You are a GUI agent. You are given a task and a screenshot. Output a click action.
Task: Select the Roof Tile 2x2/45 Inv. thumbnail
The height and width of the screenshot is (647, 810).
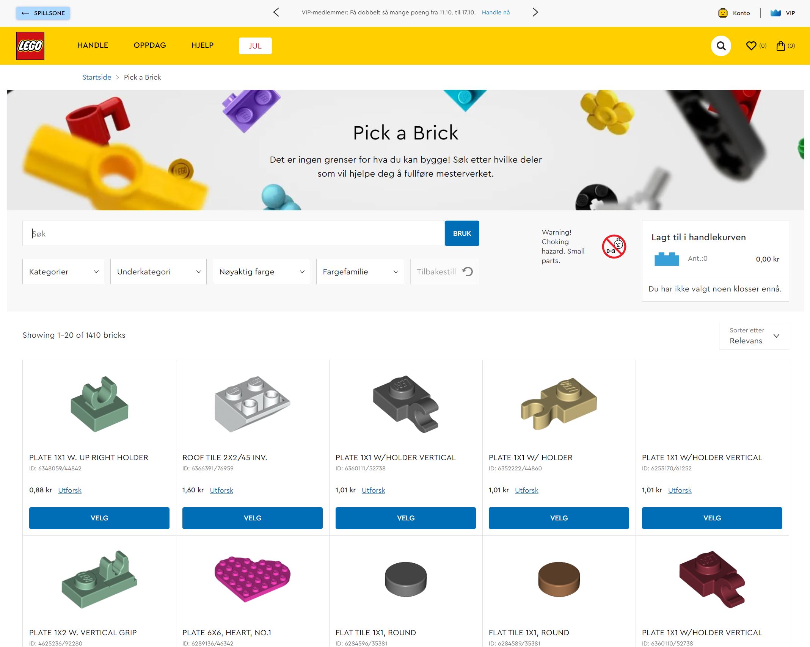pos(253,404)
